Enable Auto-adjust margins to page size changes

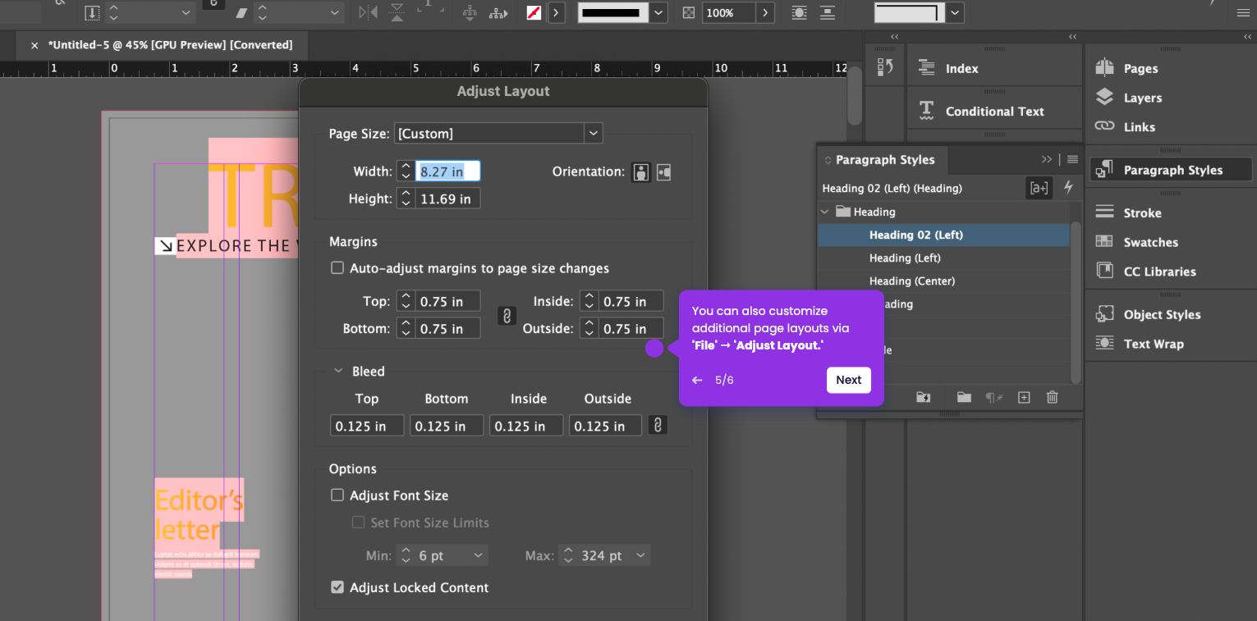coord(337,268)
